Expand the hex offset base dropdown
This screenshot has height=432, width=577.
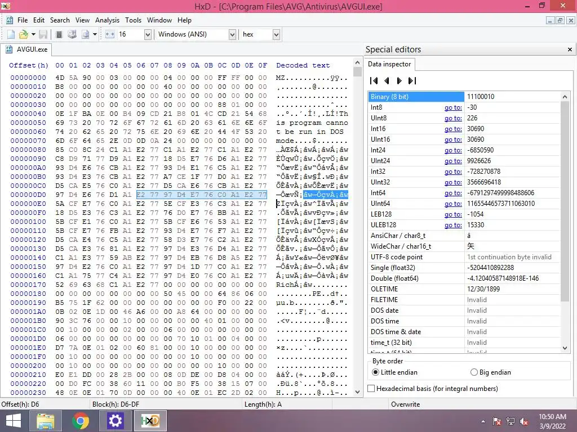point(276,34)
